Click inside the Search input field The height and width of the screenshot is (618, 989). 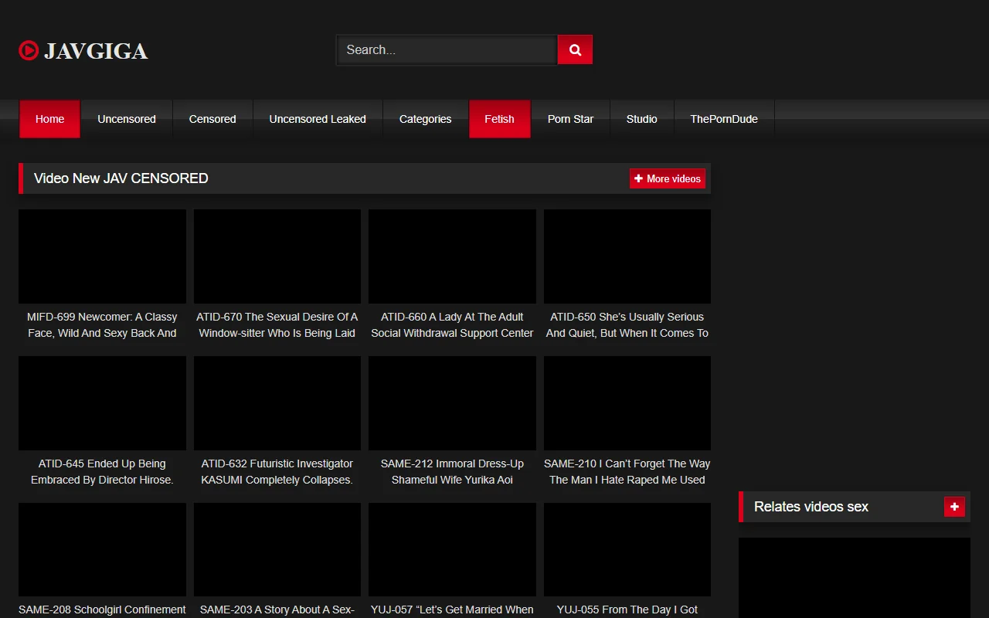coord(447,49)
